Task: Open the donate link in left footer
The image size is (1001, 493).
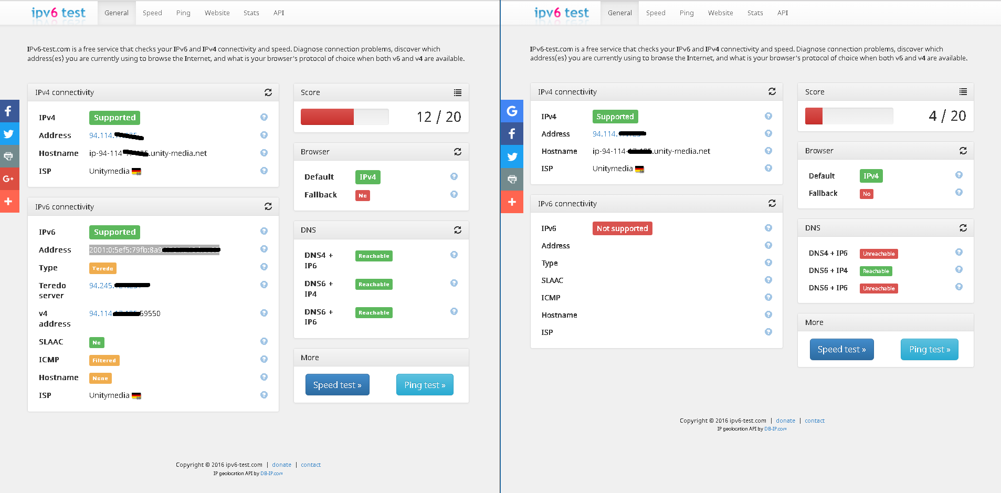Action: [281, 465]
